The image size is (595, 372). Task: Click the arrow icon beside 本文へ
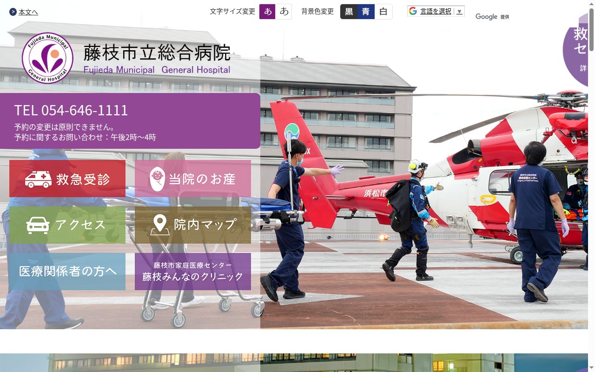tap(13, 12)
